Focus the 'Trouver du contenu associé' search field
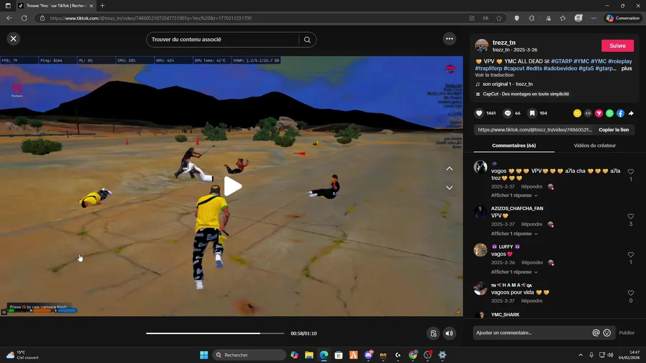This screenshot has width=646, height=363. pyautogui.click(x=222, y=39)
